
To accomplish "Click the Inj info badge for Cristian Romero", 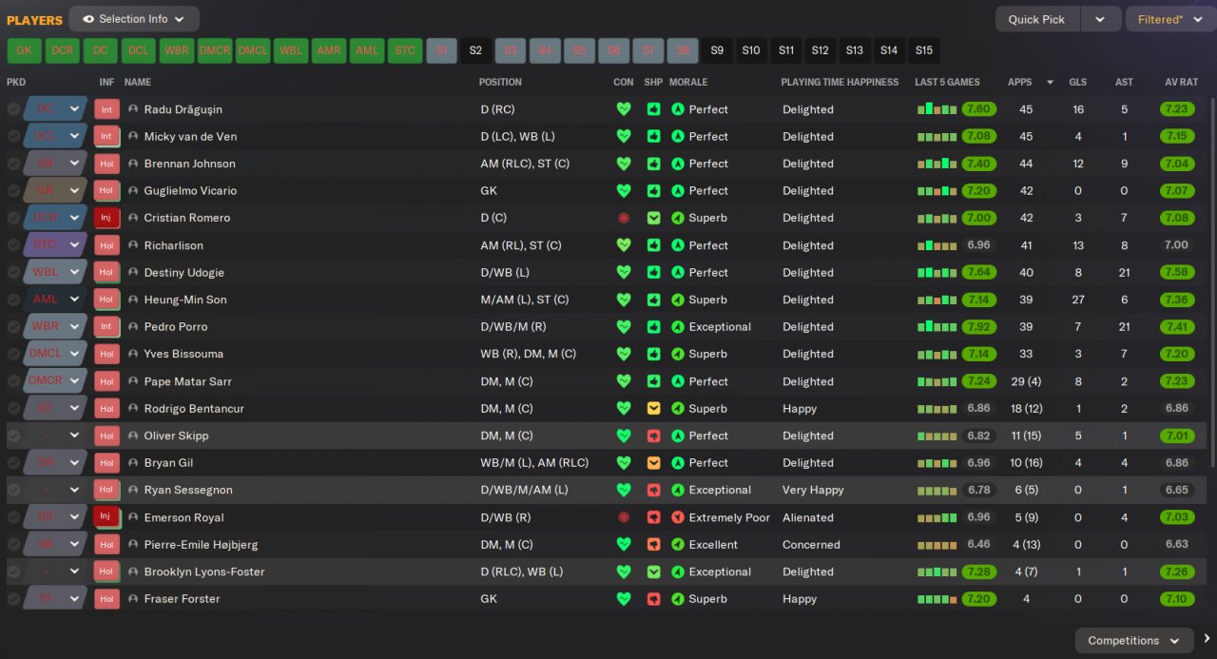I will click(106, 218).
